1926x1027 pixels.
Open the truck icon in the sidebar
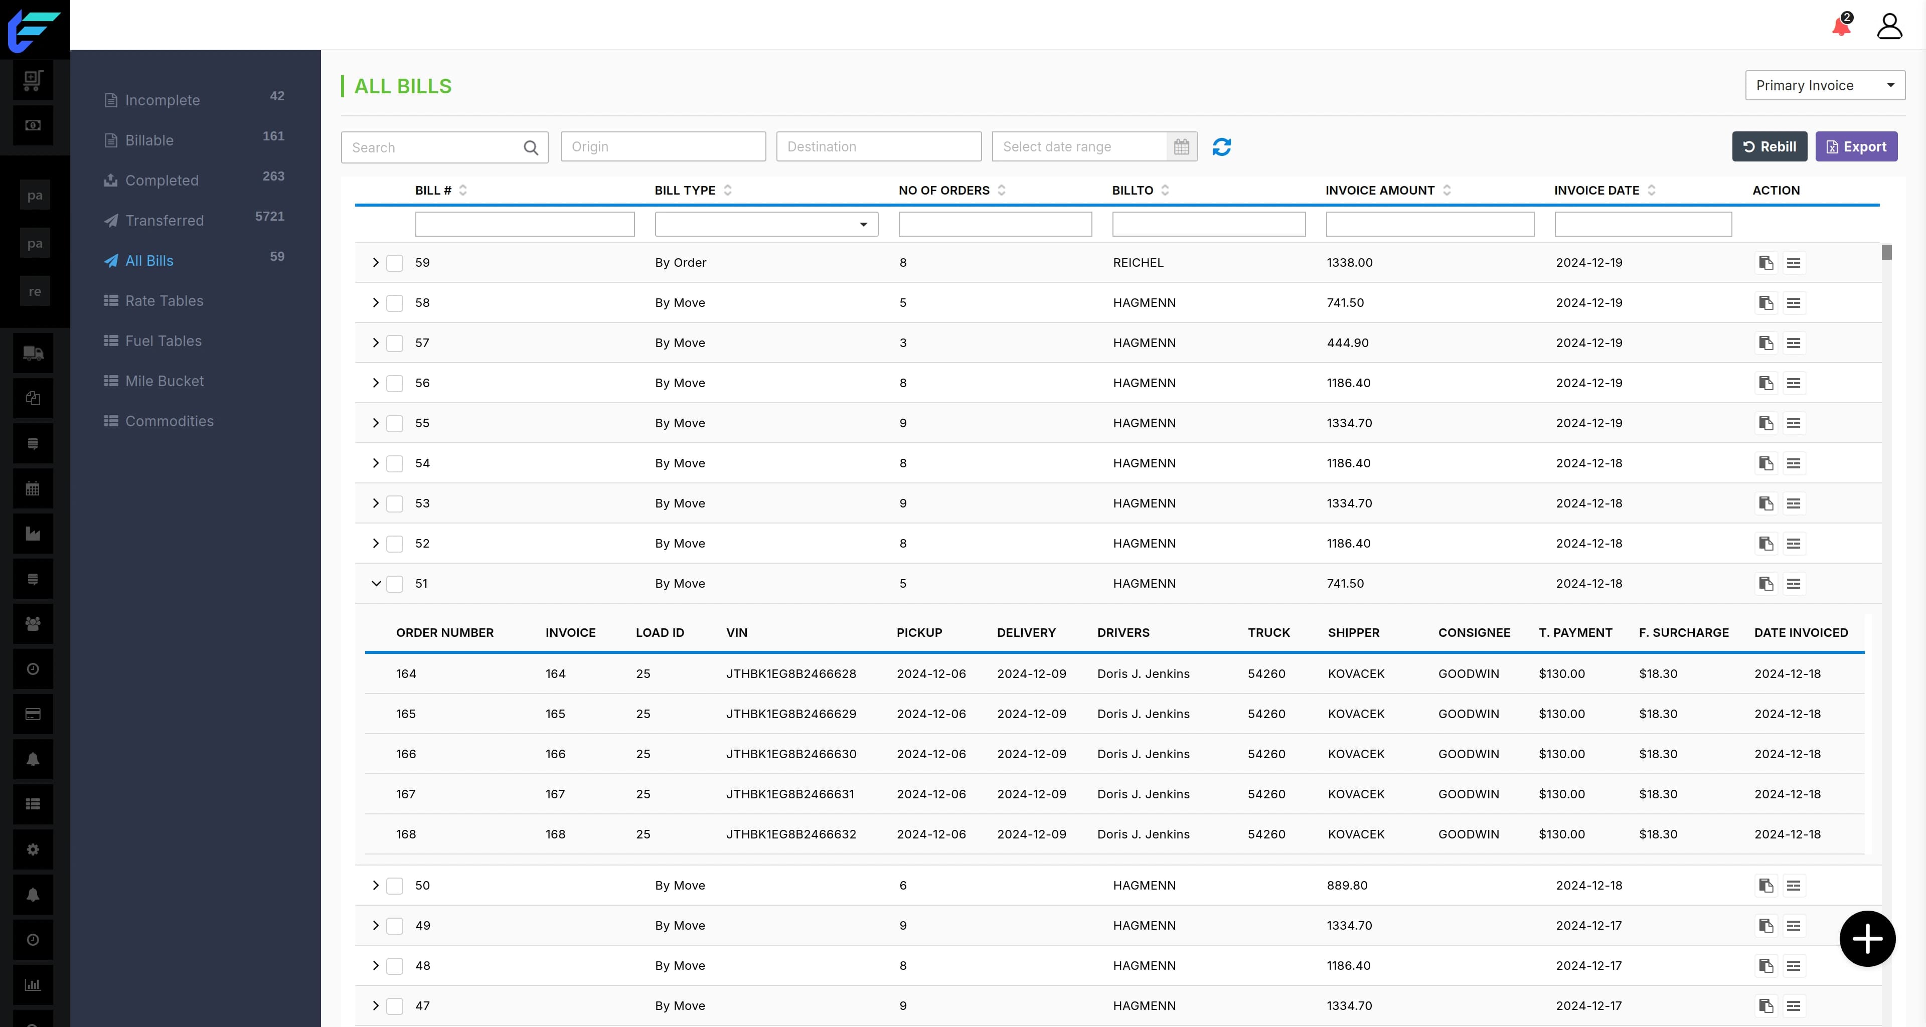pyautogui.click(x=33, y=354)
